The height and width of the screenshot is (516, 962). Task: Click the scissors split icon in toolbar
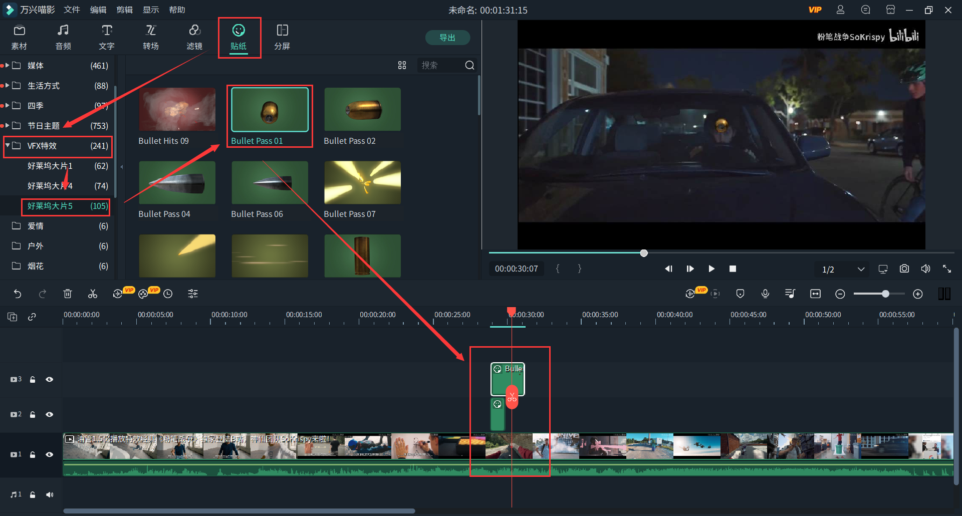click(93, 294)
